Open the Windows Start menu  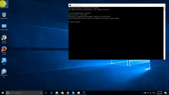click(x=3, y=93)
